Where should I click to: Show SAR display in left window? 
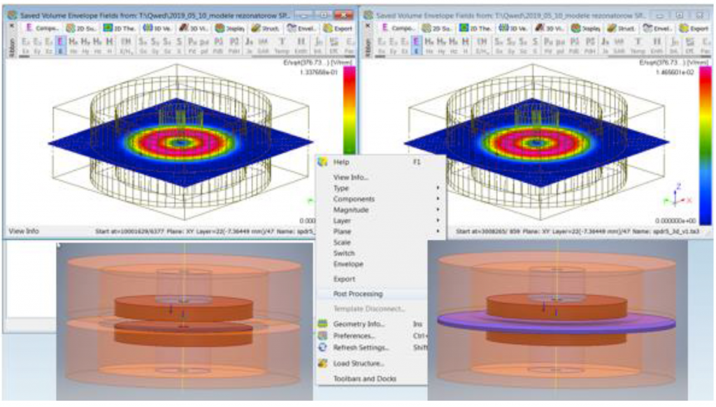click(x=263, y=45)
